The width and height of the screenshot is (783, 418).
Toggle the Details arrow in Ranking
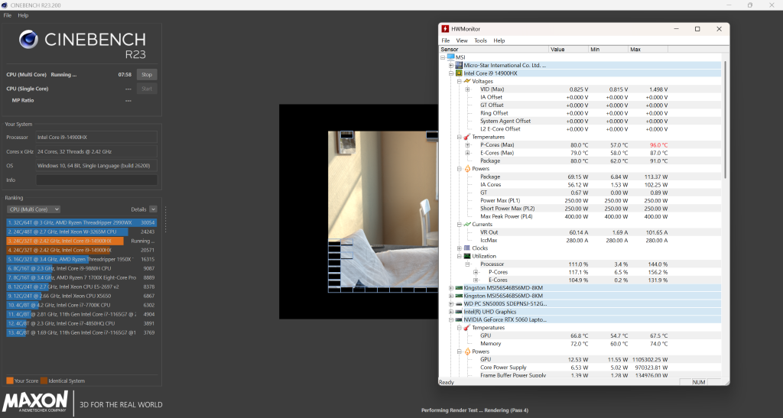point(153,209)
